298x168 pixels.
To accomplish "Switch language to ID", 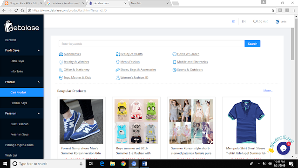I will point(234,21).
